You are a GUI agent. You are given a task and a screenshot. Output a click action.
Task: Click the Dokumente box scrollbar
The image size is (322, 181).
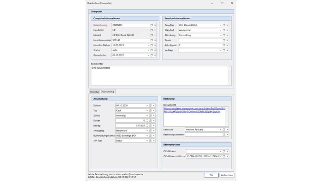(227, 116)
